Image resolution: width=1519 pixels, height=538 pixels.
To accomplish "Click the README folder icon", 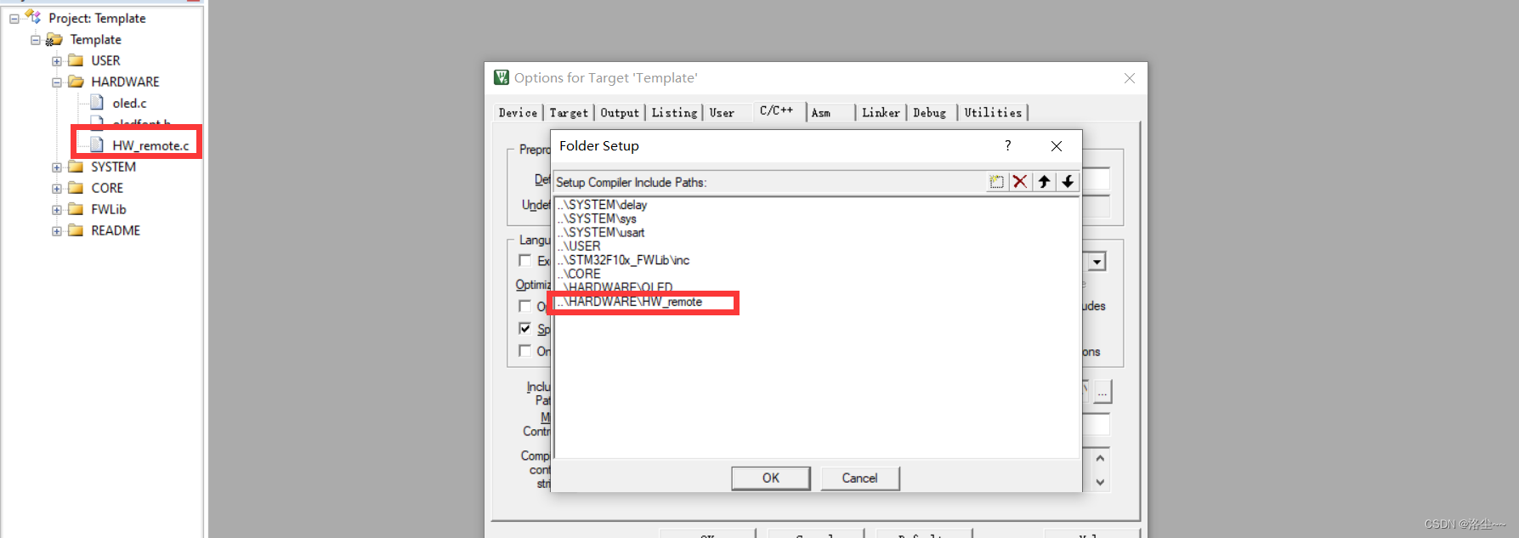I will (76, 230).
